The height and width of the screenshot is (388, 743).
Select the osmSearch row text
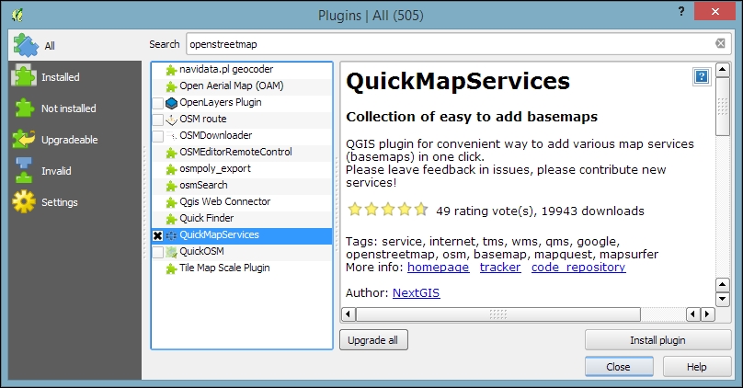pyautogui.click(x=204, y=185)
